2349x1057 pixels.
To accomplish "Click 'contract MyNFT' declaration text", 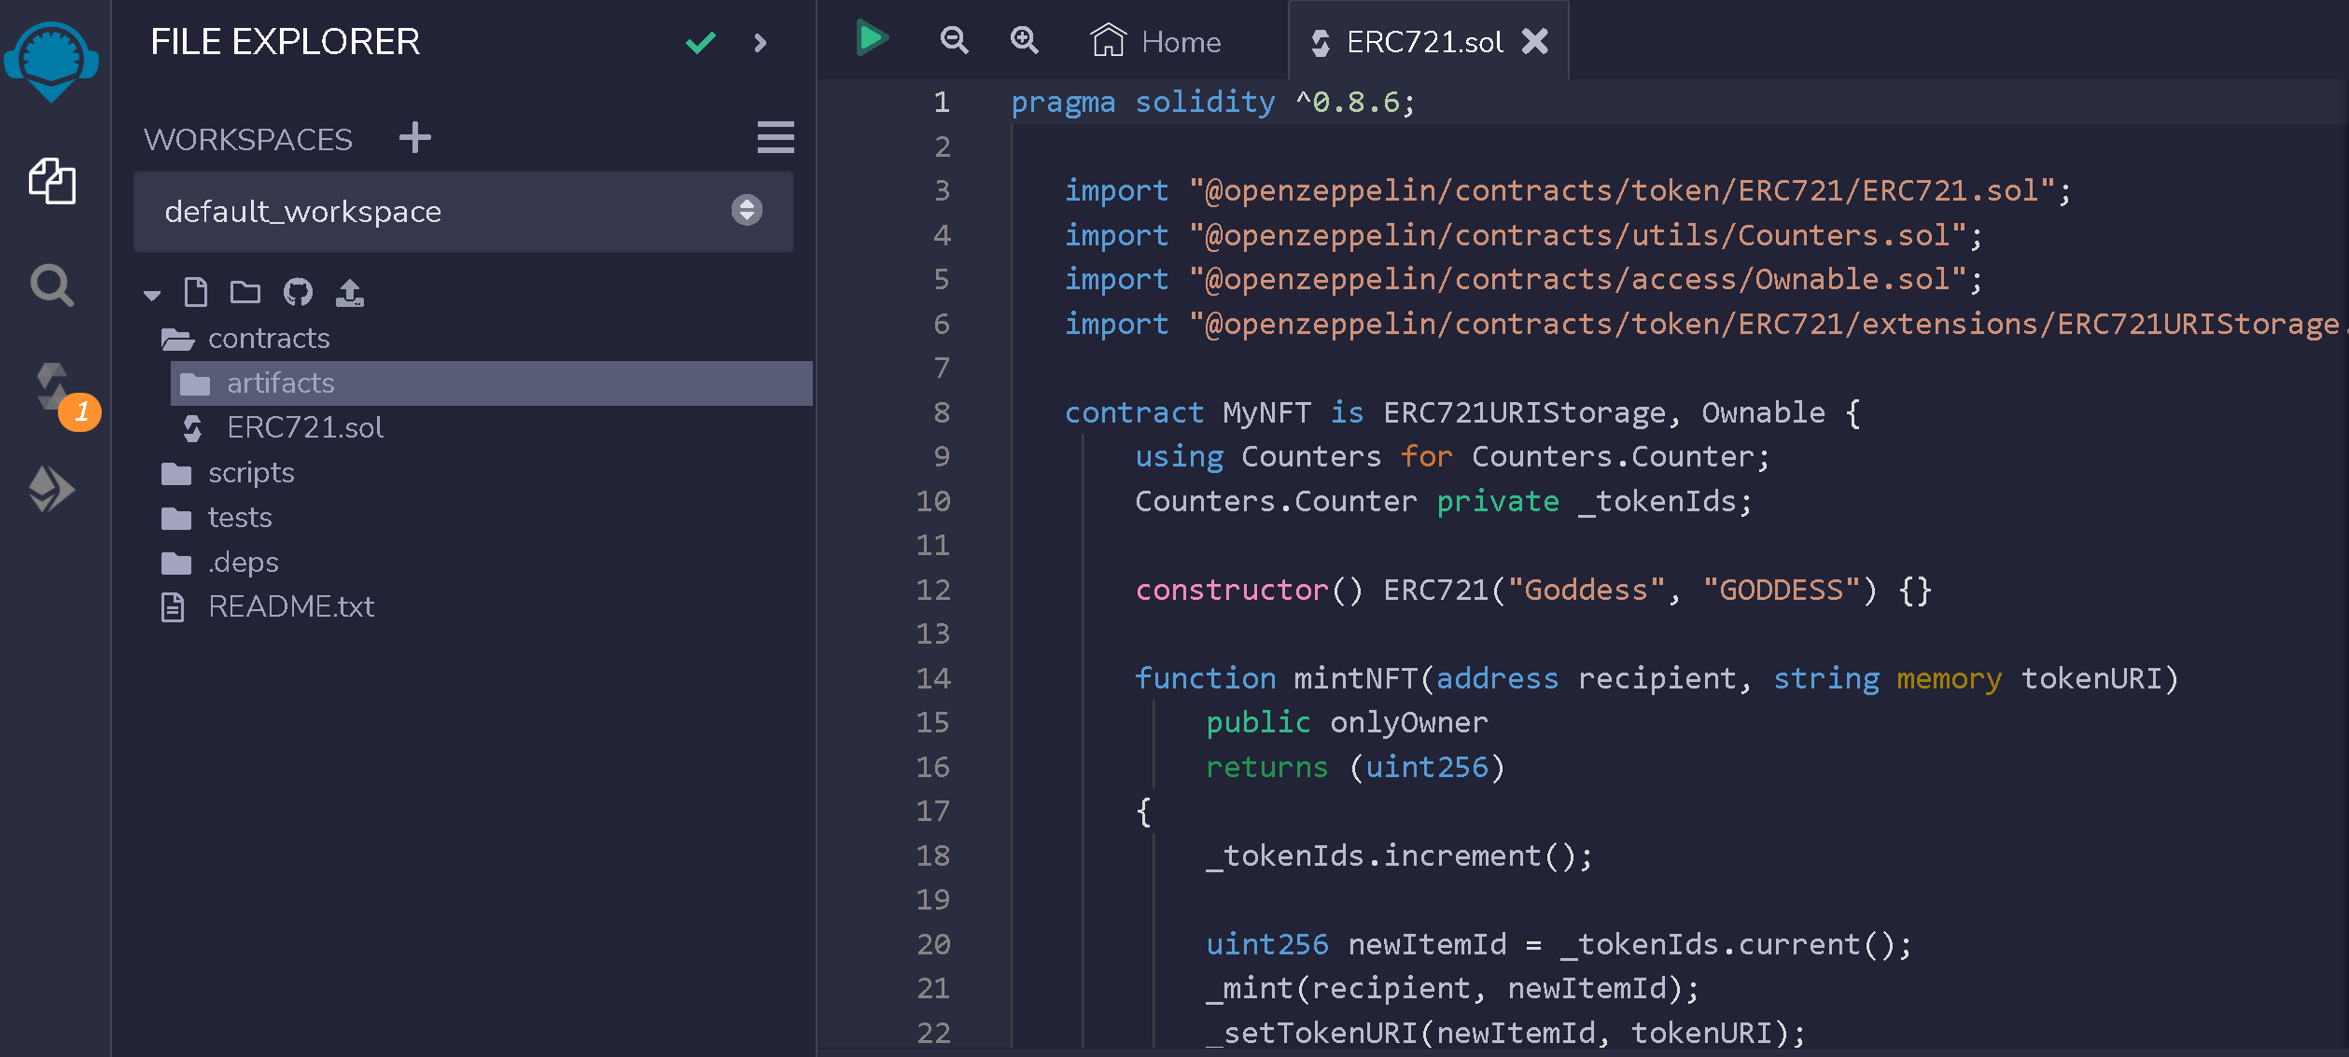I will click(x=1188, y=412).
